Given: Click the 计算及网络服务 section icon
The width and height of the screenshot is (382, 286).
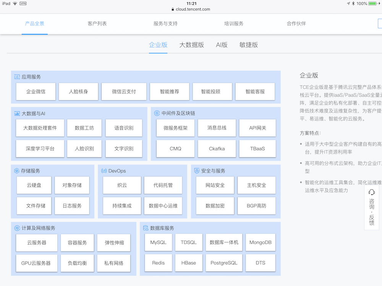Looking at the screenshot, I should pos(17,228).
